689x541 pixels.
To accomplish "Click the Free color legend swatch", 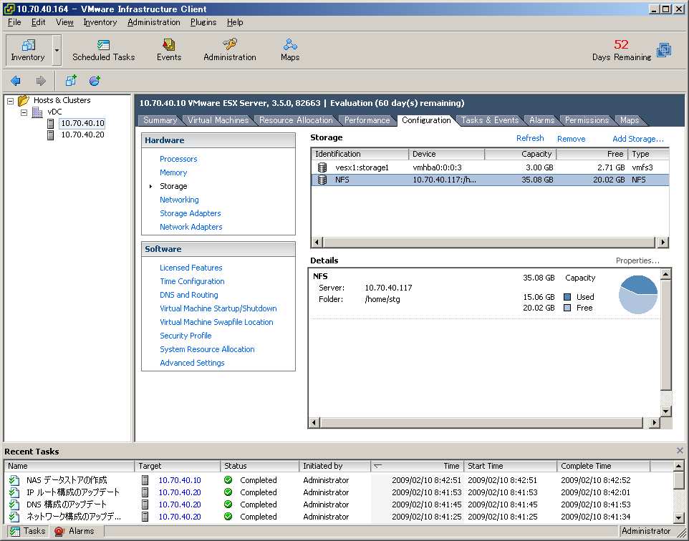I will pyautogui.click(x=567, y=308).
